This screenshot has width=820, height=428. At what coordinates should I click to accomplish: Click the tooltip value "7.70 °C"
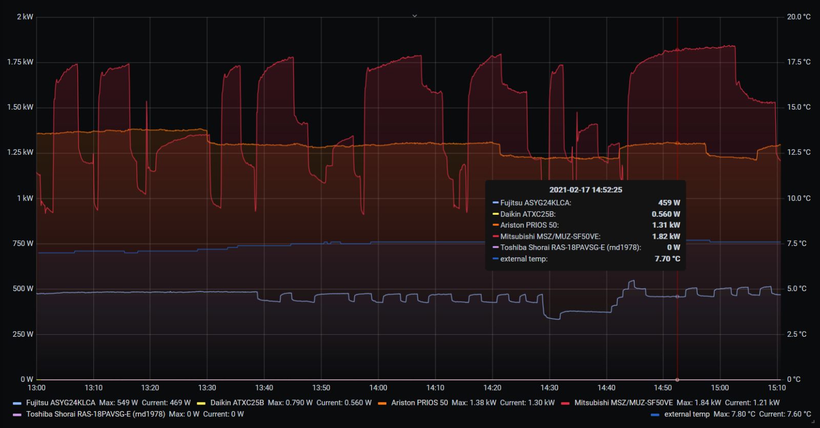pos(667,259)
